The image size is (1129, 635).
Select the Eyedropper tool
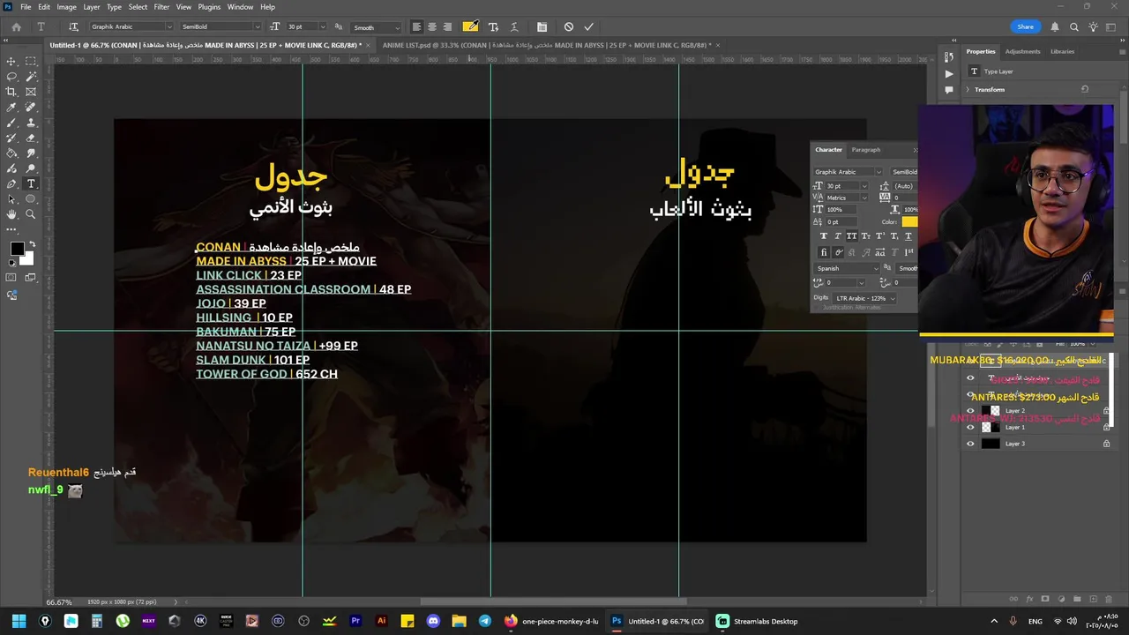pyautogui.click(x=11, y=108)
